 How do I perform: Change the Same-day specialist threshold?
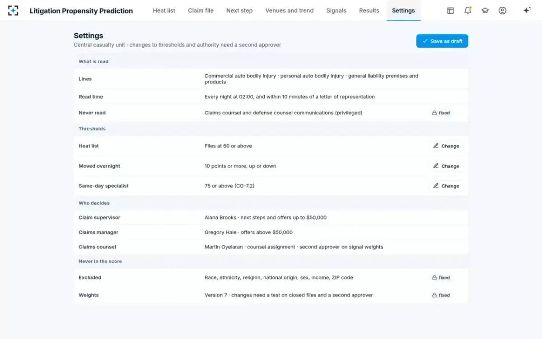[x=446, y=186]
